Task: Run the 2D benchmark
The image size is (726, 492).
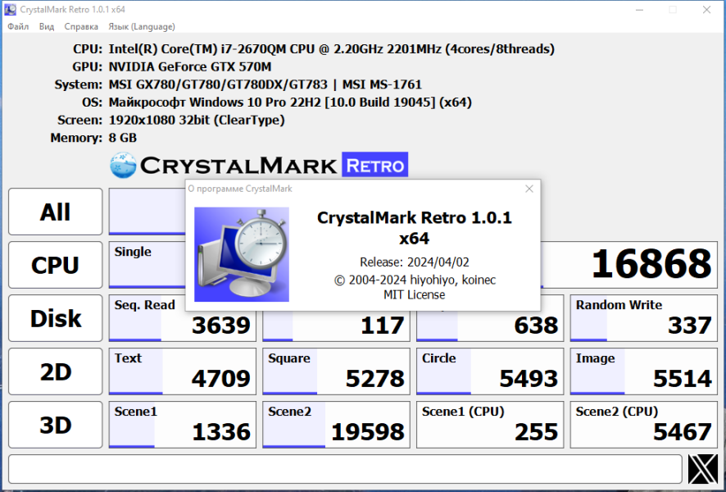Action: coord(55,371)
